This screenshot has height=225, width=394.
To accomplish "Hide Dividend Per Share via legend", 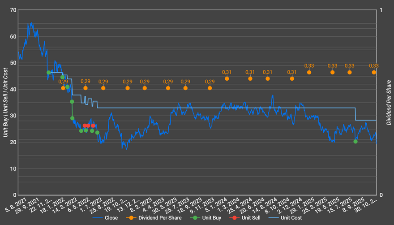I will click(x=158, y=218).
